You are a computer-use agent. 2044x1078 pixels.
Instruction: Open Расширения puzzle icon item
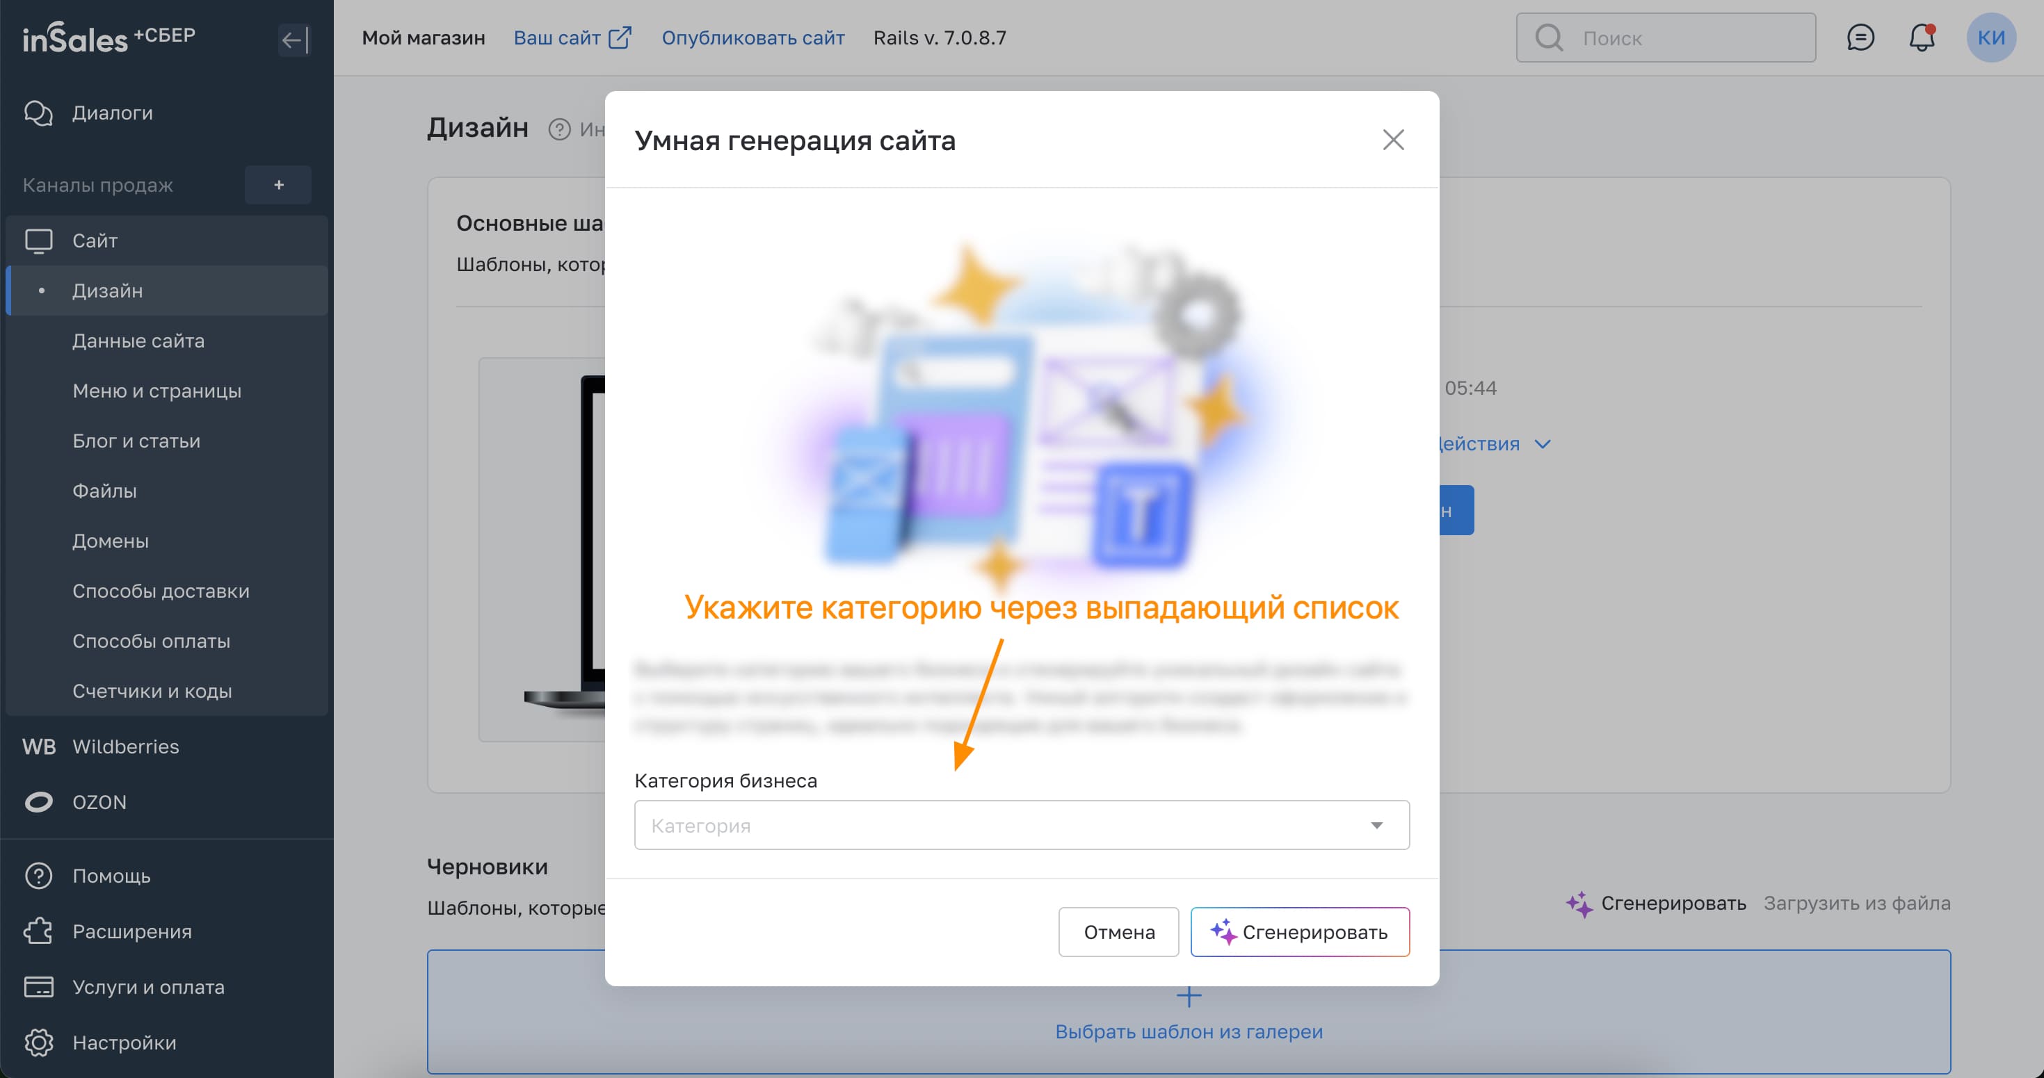(x=38, y=931)
